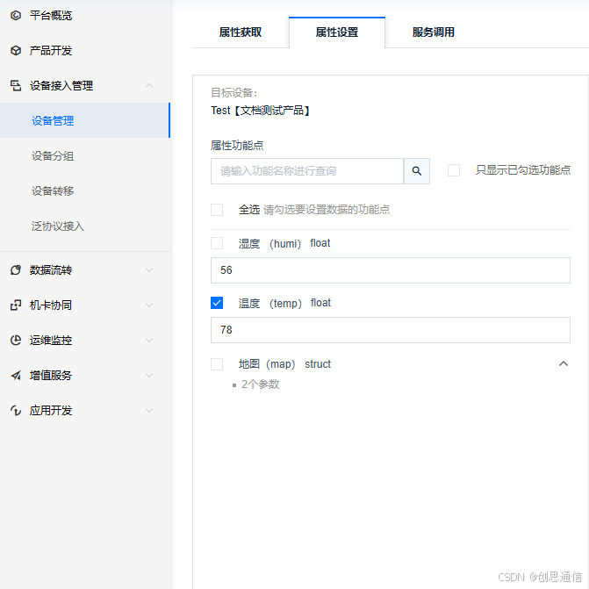Expand the 应用开发 chevron

[149, 410]
